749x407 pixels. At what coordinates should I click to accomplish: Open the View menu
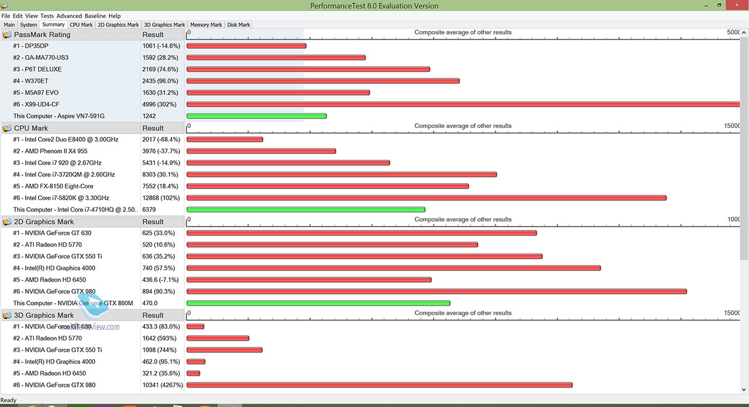(x=32, y=16)
